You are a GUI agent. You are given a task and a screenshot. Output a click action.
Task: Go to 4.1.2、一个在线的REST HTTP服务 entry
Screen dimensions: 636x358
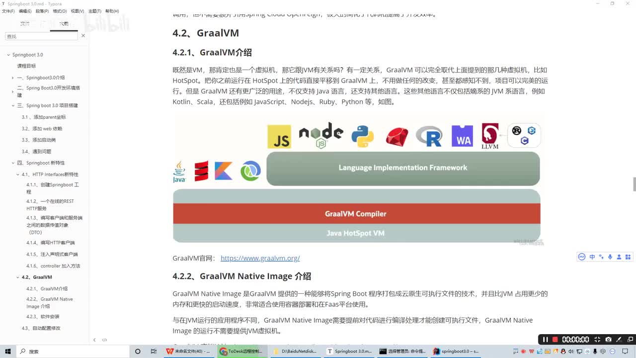(x=50, y=205)
